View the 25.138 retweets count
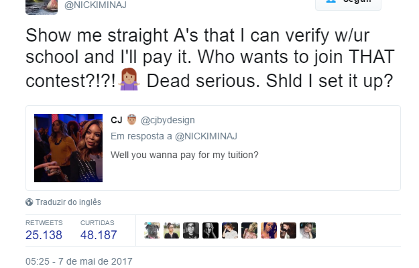Image resolution: width=419 pixels, height=268 pixels. point(44,235)
